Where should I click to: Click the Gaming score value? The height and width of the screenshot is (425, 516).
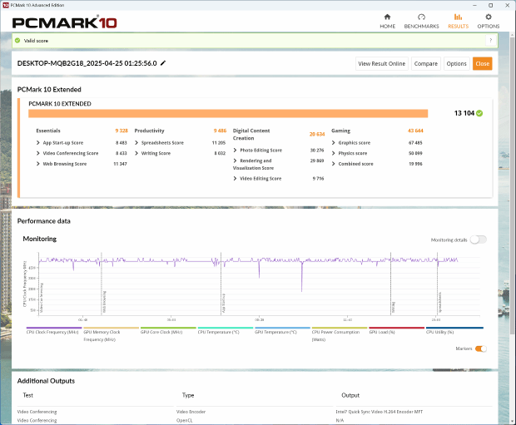(x=415, y=131)
